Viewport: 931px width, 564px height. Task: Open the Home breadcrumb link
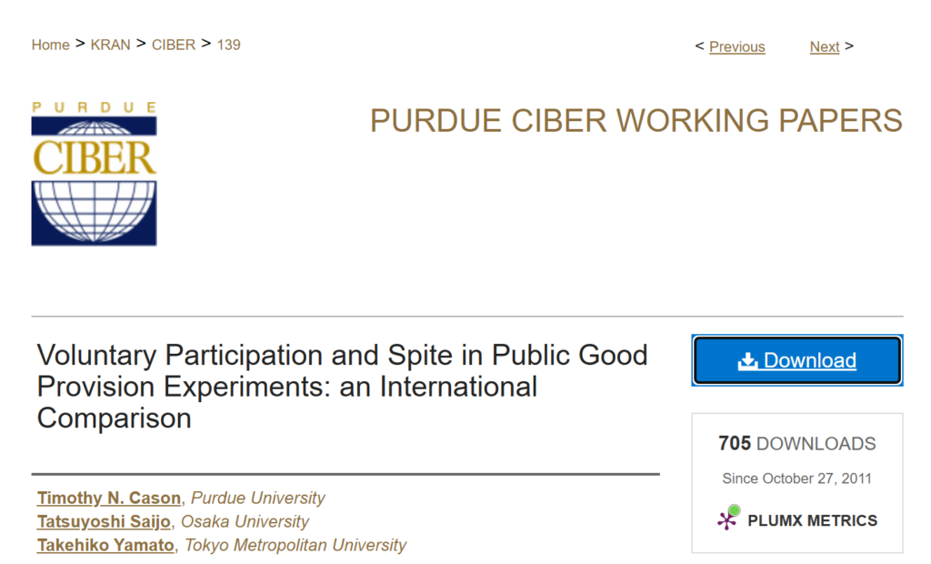(51, 45)
